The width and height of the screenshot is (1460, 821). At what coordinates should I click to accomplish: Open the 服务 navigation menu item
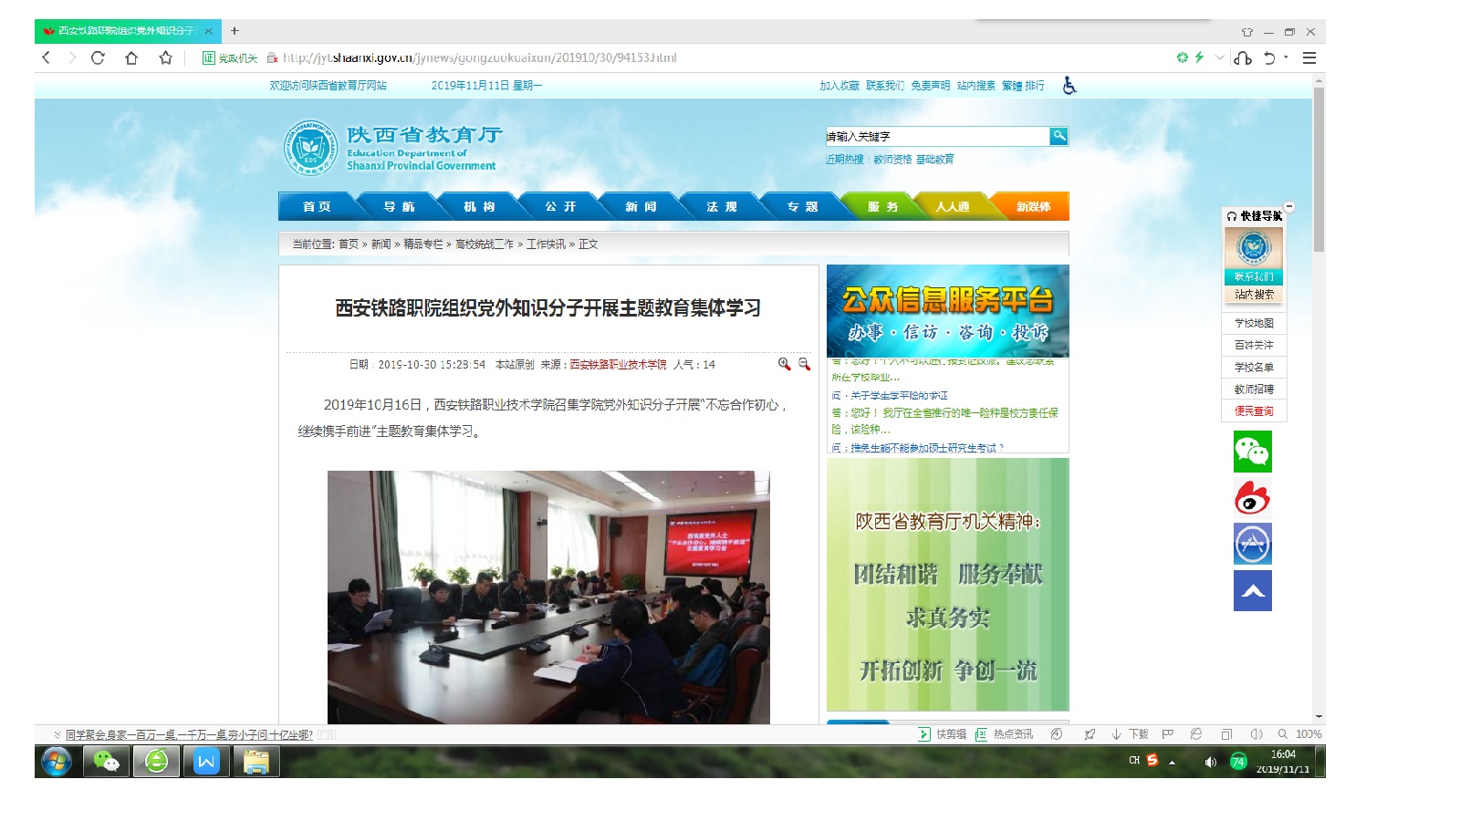point(882,207)
